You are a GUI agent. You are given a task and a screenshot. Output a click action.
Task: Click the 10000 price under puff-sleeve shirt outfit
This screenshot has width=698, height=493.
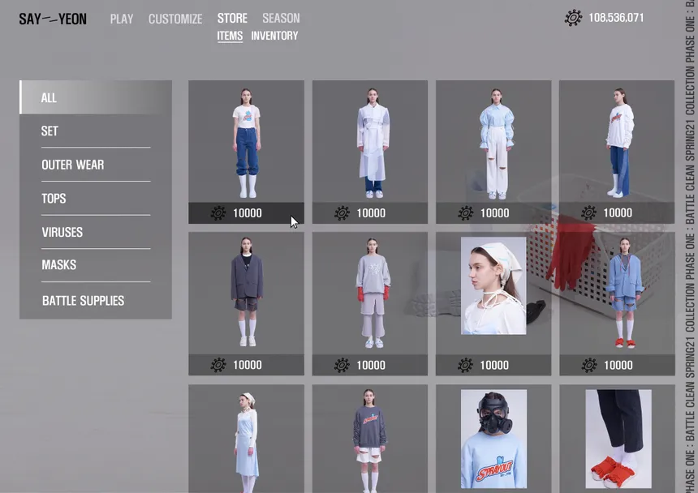click(x=495, y=213)
